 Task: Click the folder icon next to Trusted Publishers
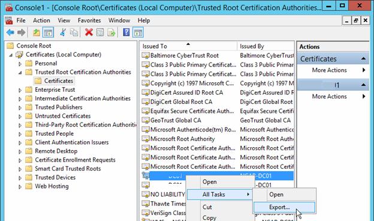(x=29, y=107)
